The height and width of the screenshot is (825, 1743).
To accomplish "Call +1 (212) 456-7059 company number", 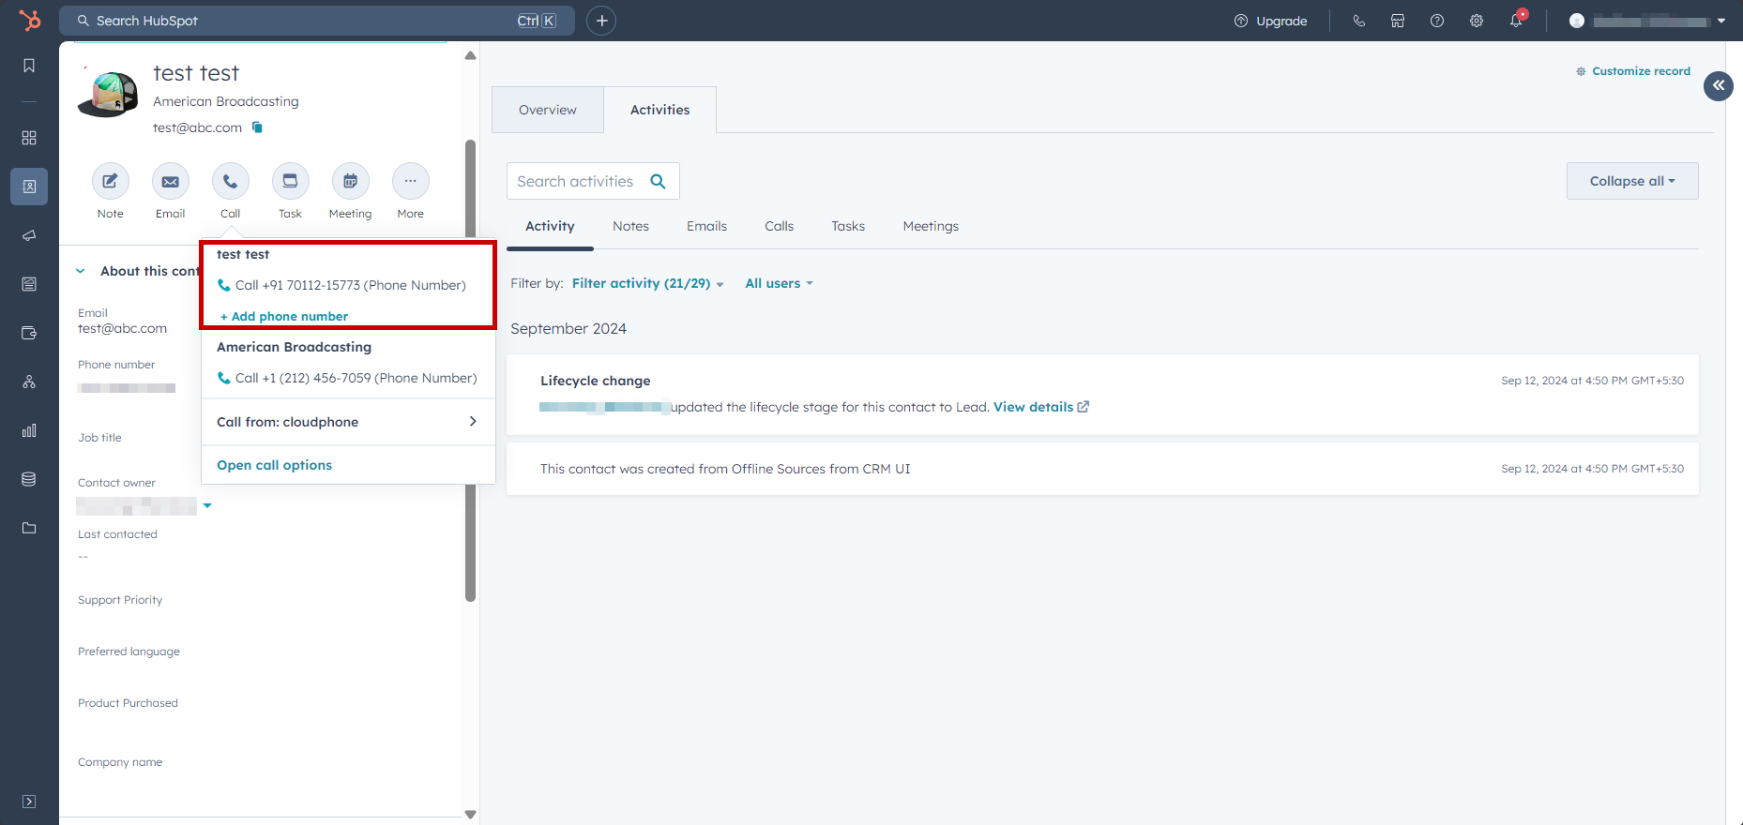I will [347, 378].
